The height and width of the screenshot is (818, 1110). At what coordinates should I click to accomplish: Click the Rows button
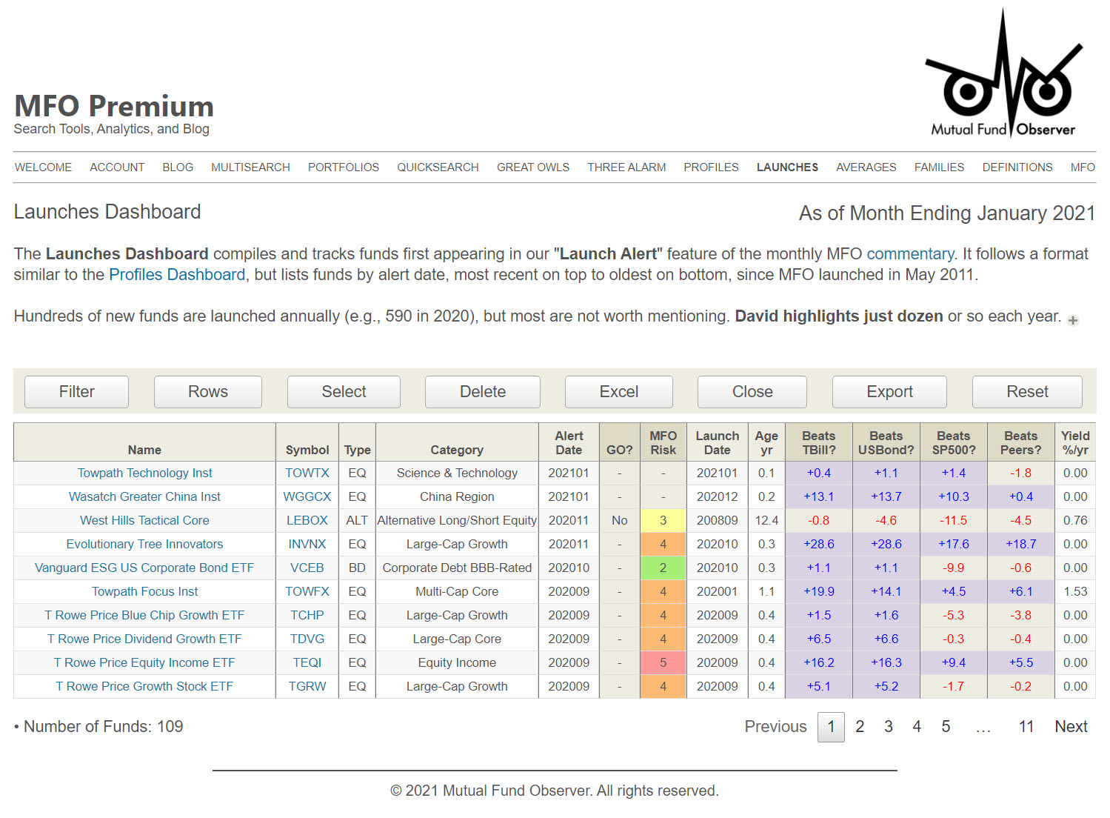(x=208, y=392)
